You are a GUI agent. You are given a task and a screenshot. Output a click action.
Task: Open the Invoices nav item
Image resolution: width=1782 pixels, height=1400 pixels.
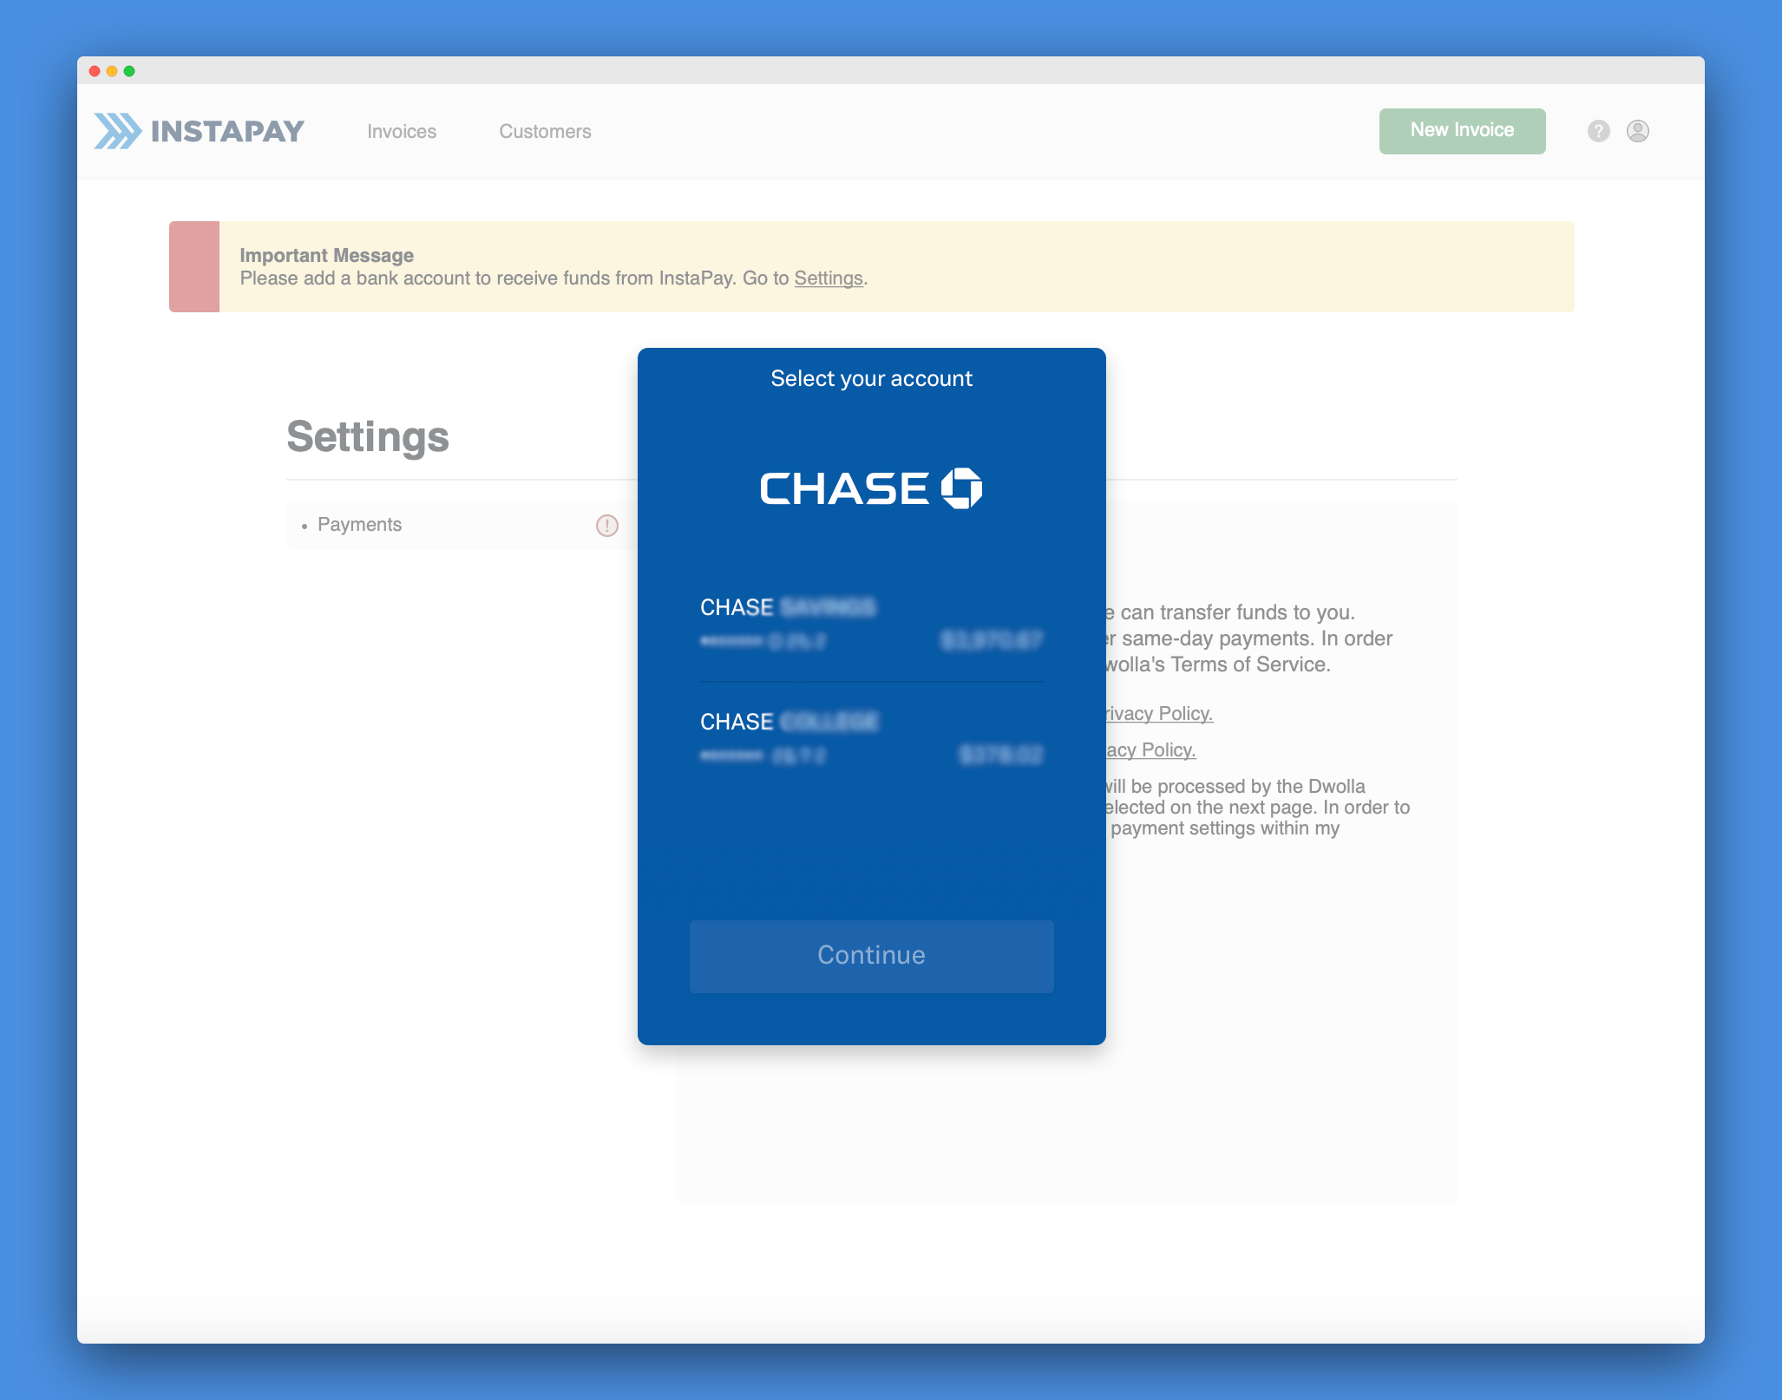click(x=402, y=132)
